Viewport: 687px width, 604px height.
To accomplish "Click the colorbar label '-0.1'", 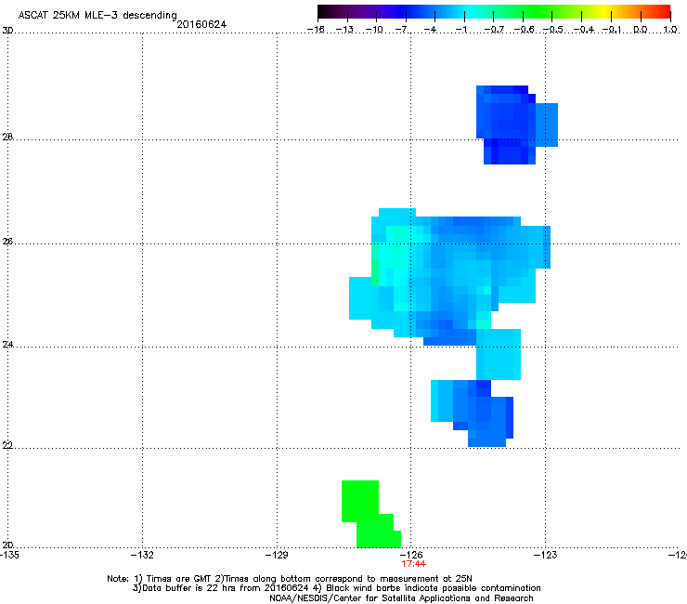I will tap(612, 30).
